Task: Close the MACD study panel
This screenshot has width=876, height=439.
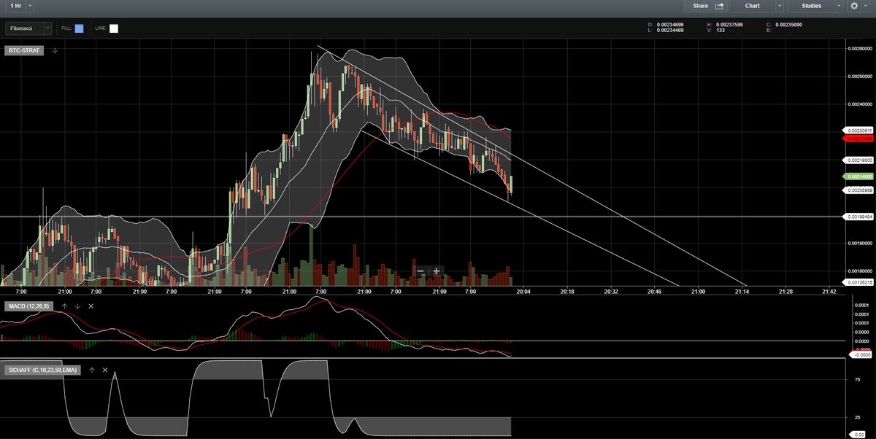Action: (x=91, y=306)
